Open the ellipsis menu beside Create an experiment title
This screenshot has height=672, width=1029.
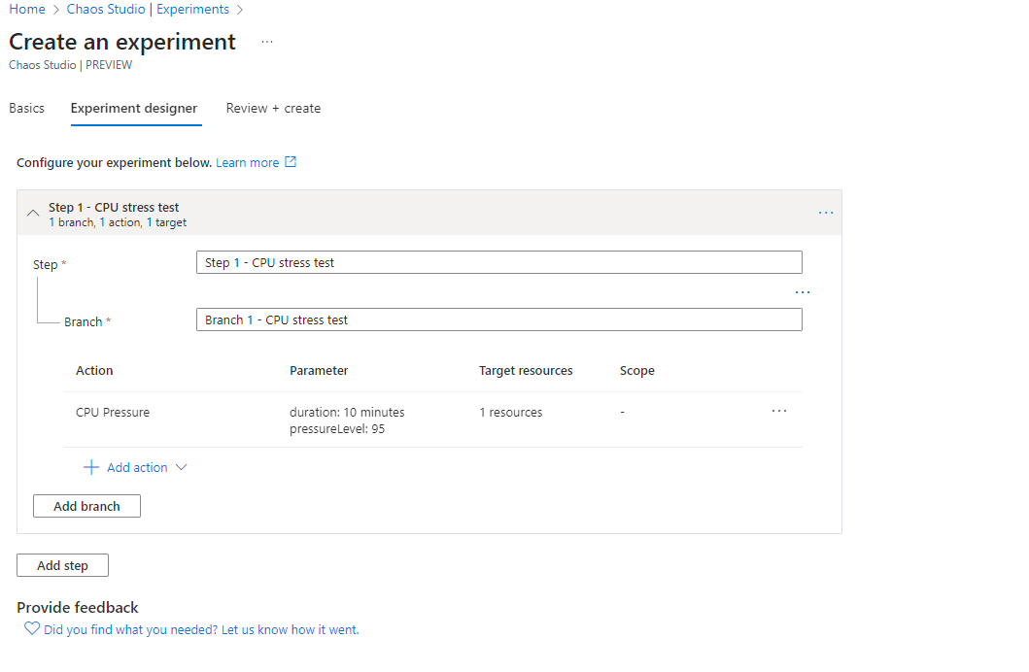(x=267, y=42)
